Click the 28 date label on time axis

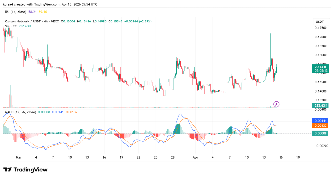tap(173, 157)
